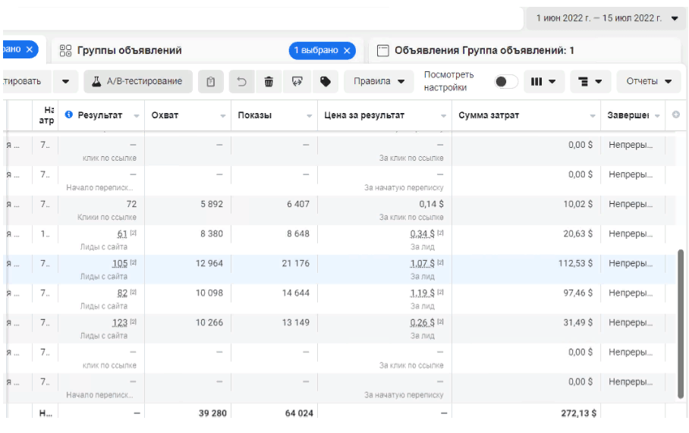Click the 21 176 impressions cell
Viewport: 689px width, 433px height.
pyautogui.click(x=296, y=263)
